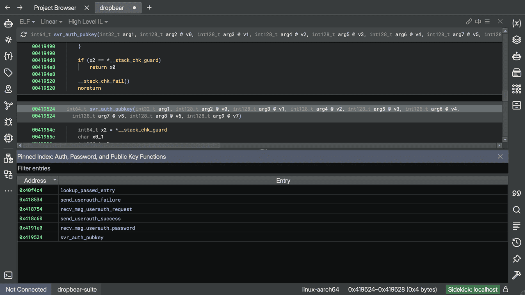Screen dimensions: 525x295
Task: Click the Entry column header
Action: [283, 180]
